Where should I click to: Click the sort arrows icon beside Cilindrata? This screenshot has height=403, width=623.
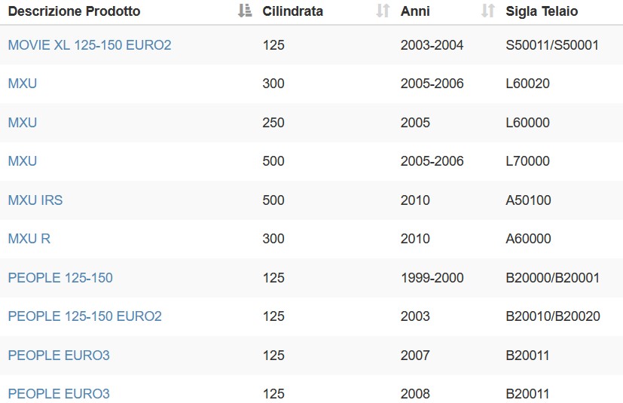[383, 11]
